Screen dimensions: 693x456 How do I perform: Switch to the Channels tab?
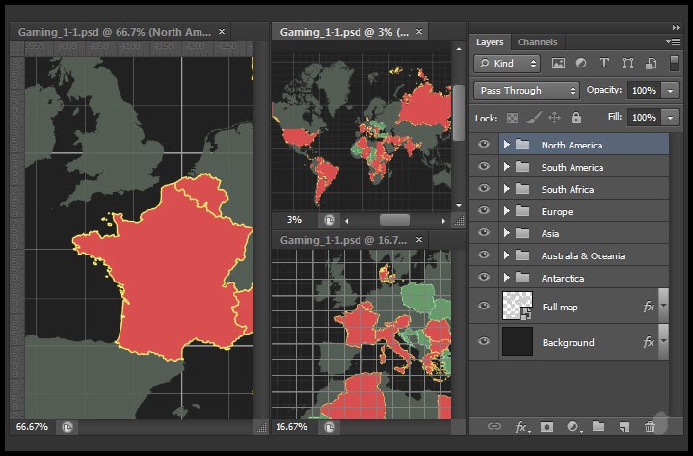[537, 42]
